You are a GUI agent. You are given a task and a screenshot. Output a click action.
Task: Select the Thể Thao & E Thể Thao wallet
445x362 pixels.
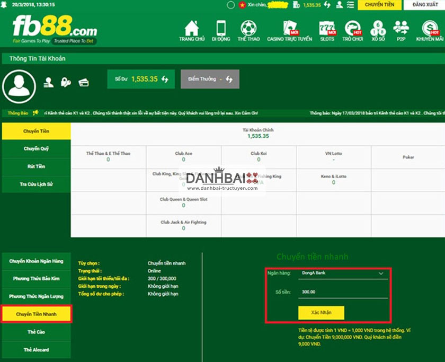point(109,157)
